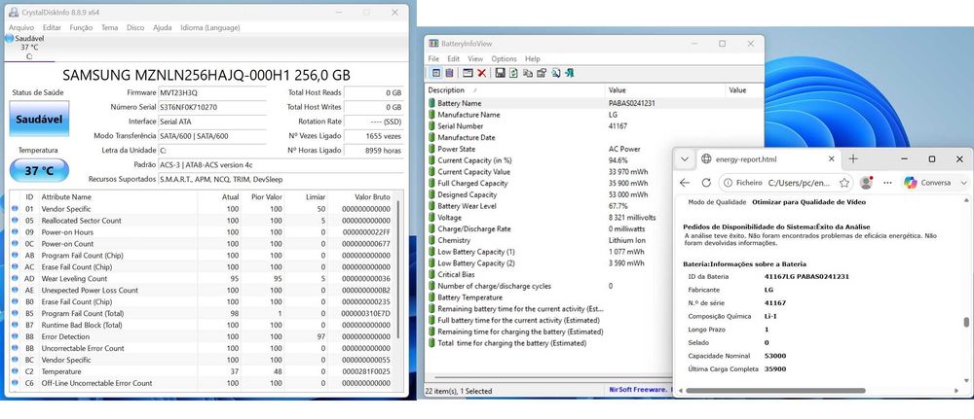Click the Show Battery Information toolbar icon
The width and height of the screenshot is (974, 419).
pyautogui.click(x=436, y=73)
